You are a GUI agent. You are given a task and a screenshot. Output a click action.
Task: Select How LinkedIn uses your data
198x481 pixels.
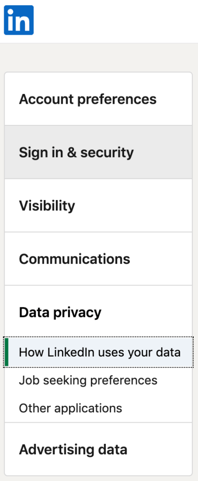coord(98,352)
